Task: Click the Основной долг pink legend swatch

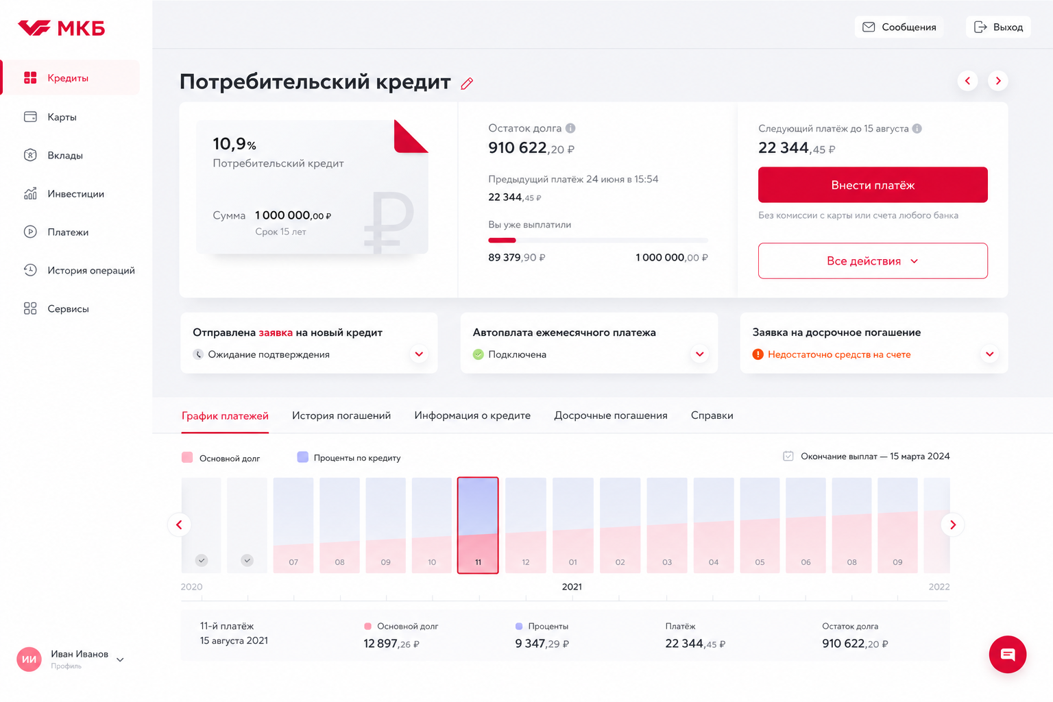Action: (x=187, y=457)
